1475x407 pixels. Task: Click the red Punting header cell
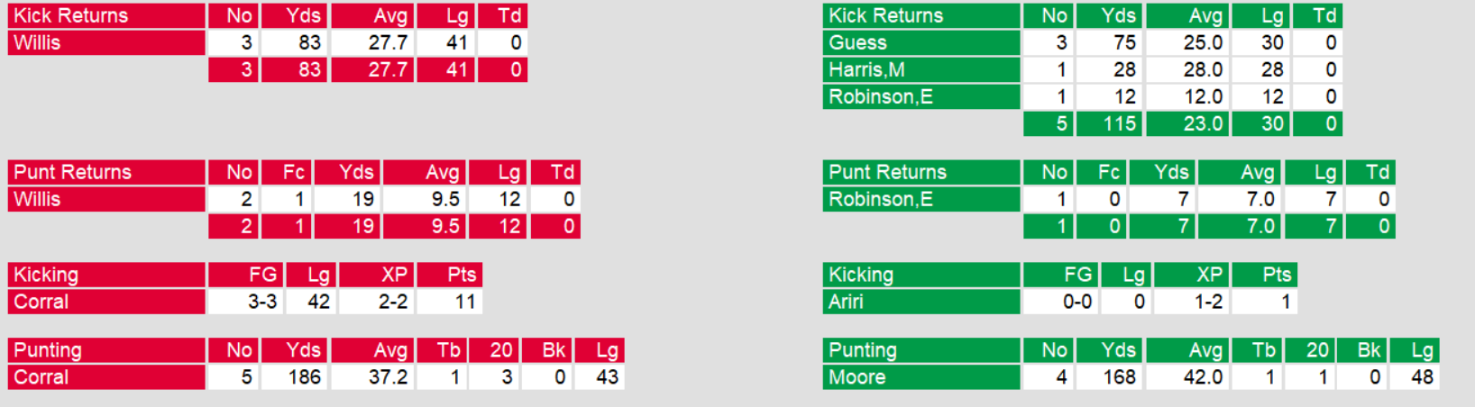pyautogui.click(x=106, y=350)
